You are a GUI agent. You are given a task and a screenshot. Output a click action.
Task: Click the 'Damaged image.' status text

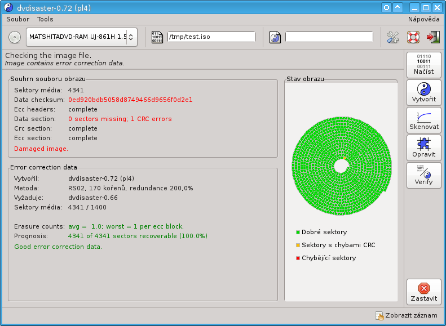click(x=41, y=149)
